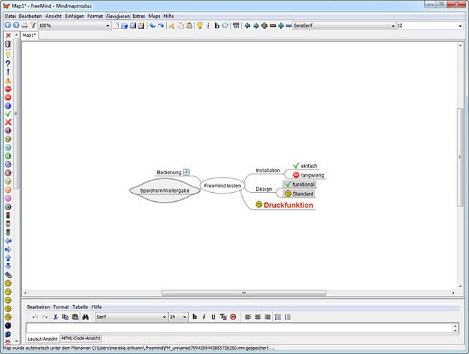Select the Freemind testen root node

[222, 186]
